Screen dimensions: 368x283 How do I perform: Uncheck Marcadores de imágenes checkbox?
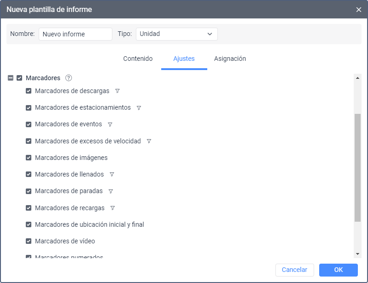(x=29, y=158)
